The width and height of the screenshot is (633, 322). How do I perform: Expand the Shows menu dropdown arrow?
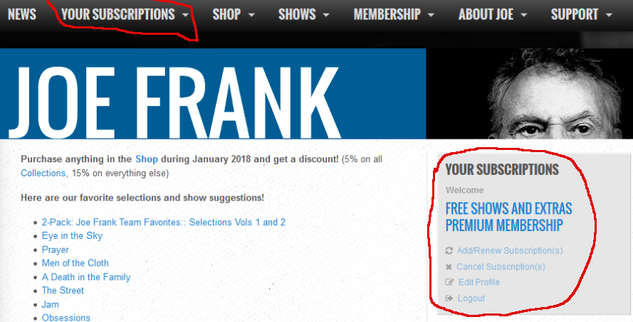tap(326, 16)
